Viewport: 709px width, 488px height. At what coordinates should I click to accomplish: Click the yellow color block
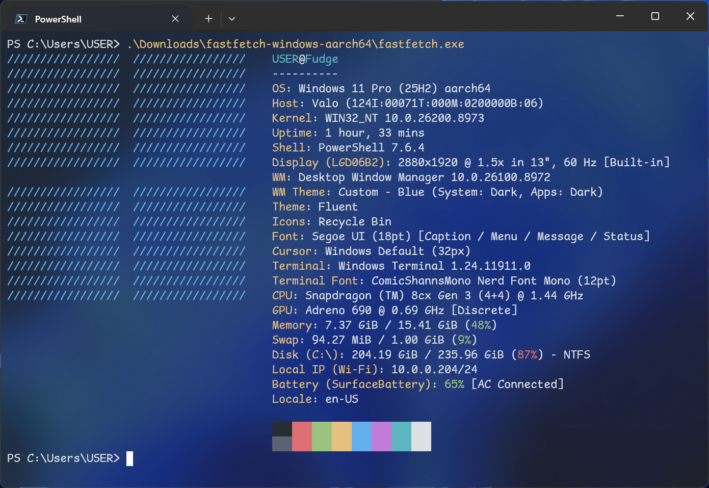[342, 436]
